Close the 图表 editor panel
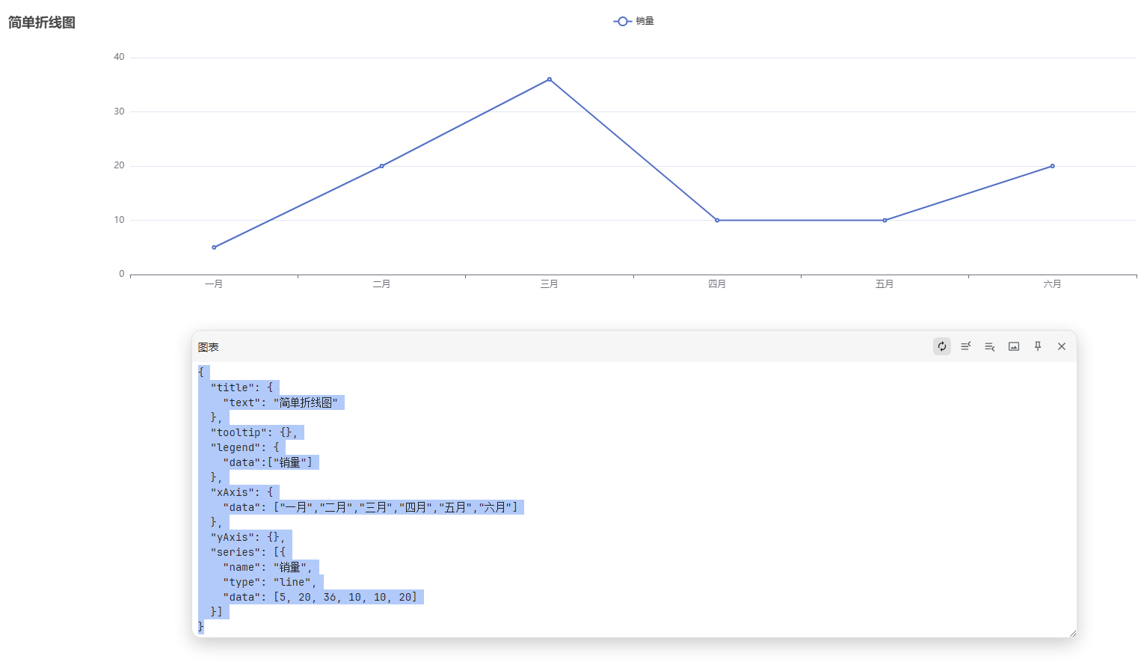This screenshot has width=1147, height=662. tap(1062, 346)
